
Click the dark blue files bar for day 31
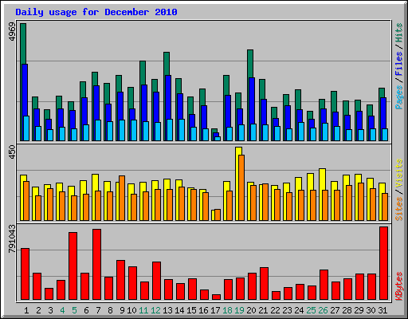point(383,113)
